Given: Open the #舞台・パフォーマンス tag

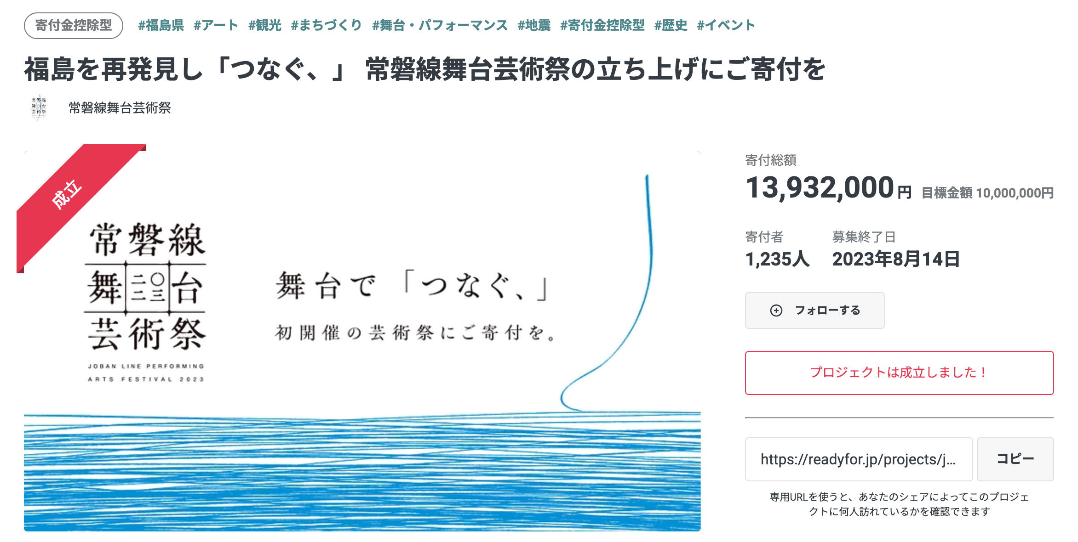Looking at the screenshot, I should [440, 26].
